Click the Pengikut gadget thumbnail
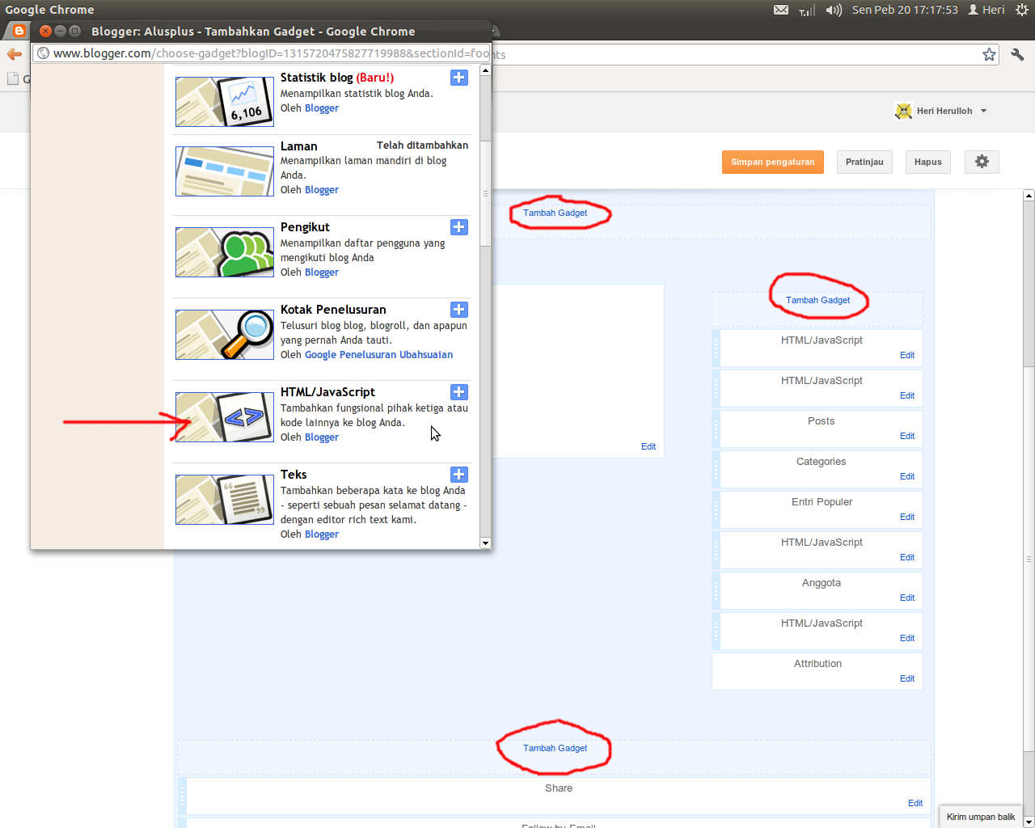 pos(225,252)
